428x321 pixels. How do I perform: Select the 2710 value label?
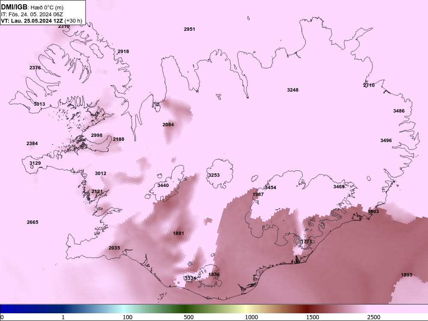pos(369,86)
